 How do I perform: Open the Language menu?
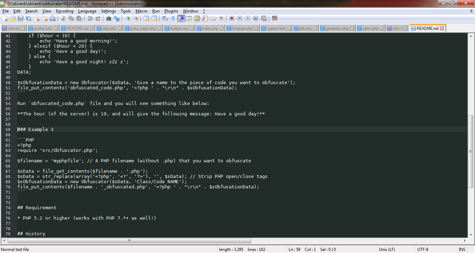87,11
